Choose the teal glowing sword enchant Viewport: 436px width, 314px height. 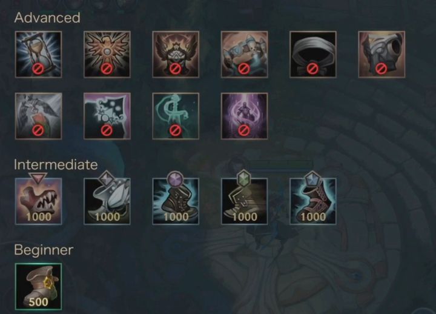coord(176,116)
